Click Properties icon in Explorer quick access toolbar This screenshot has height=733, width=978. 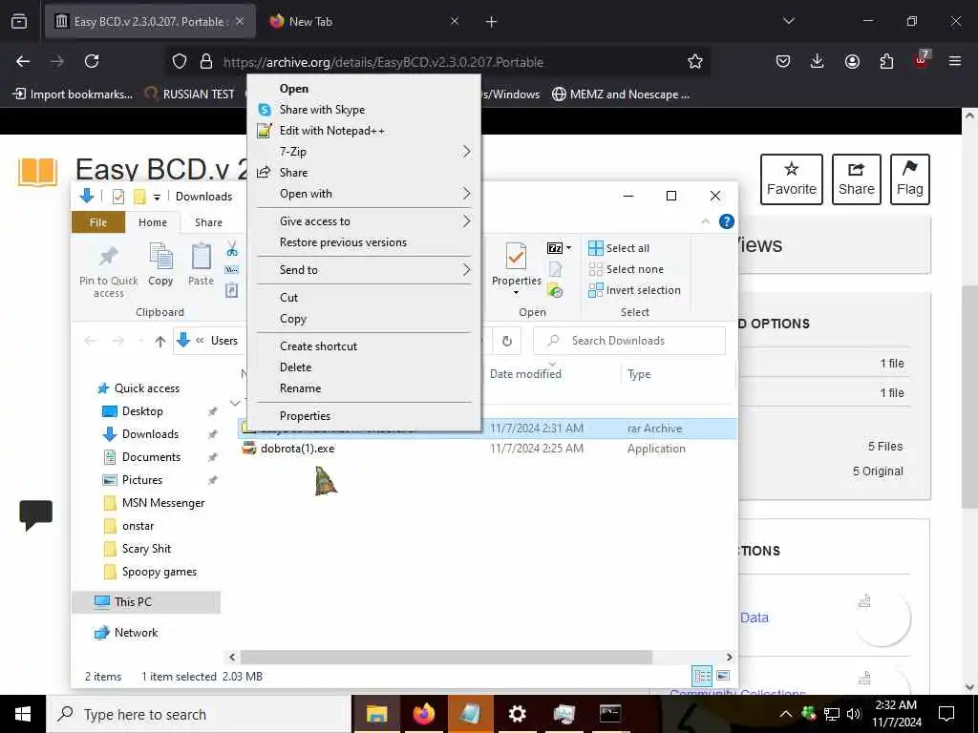tap(117, 197)
